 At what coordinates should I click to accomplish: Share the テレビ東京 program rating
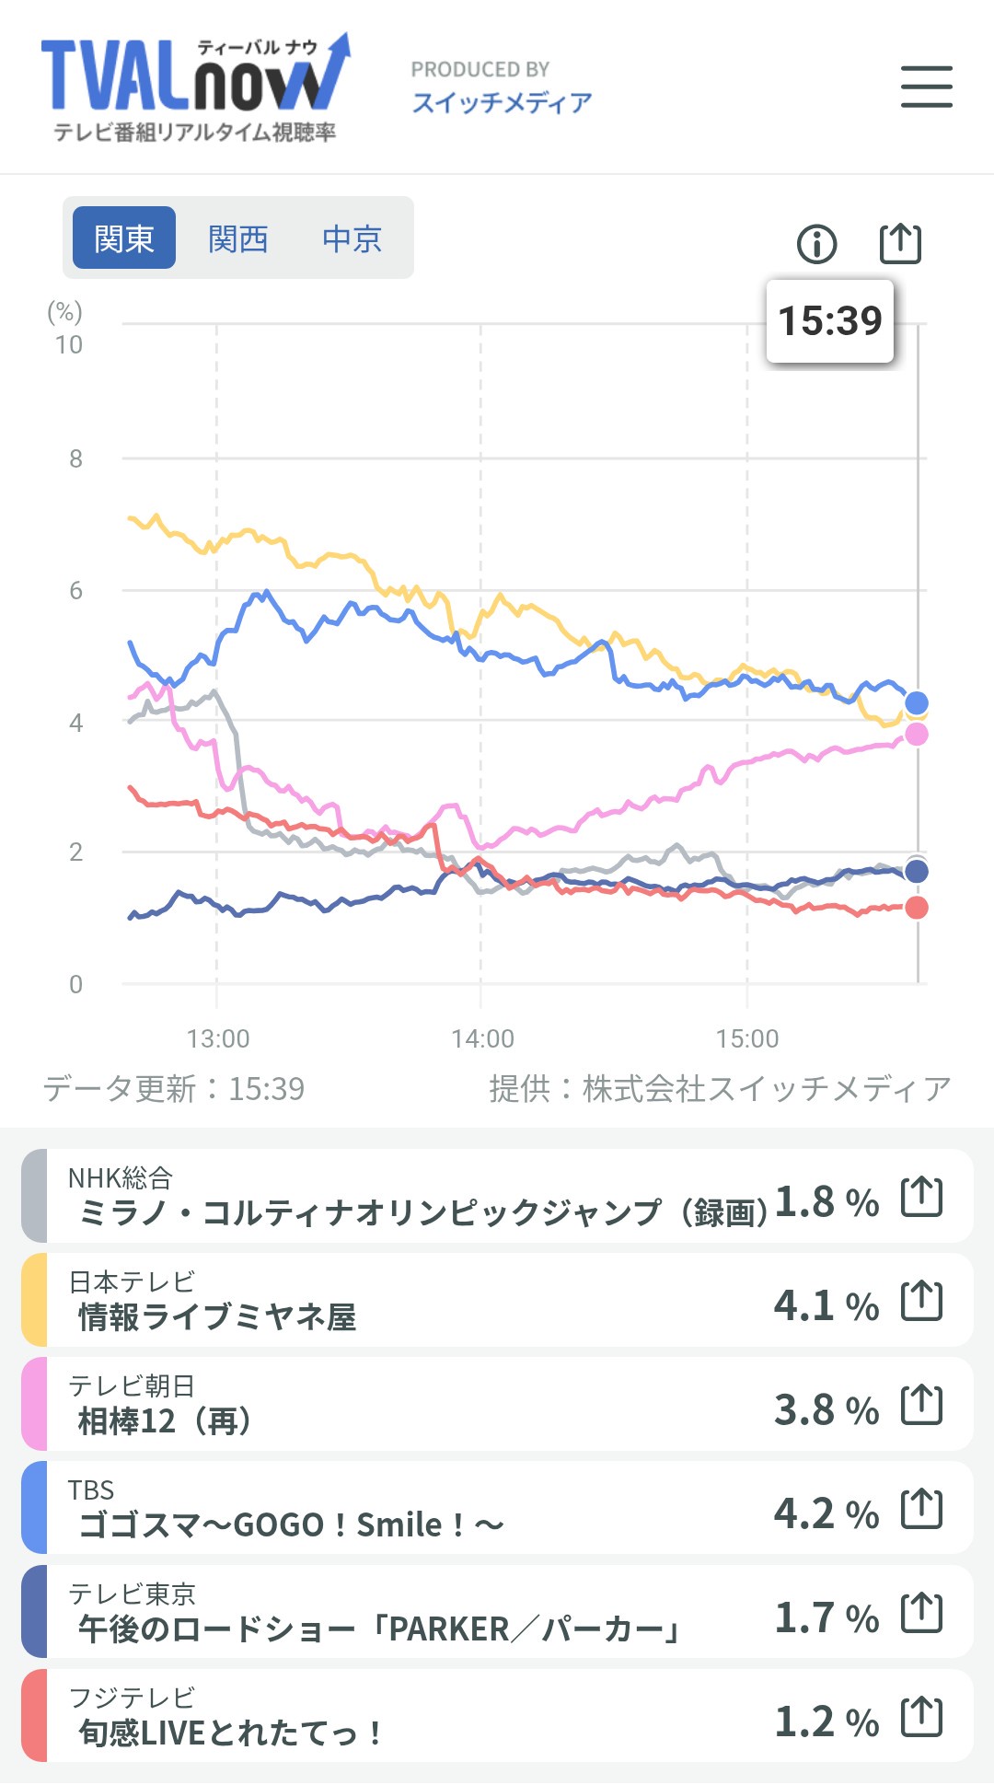921,1613
